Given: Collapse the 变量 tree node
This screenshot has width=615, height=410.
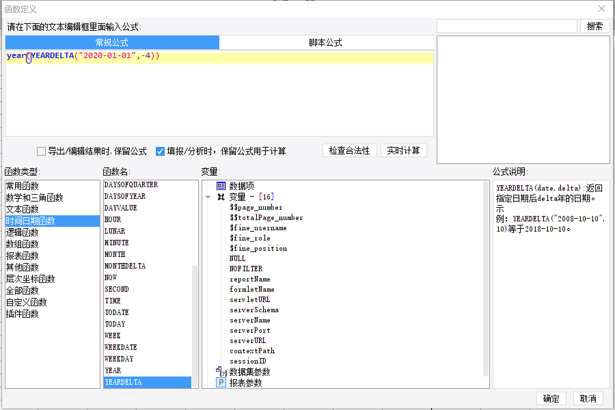Looking at the screenshot, I should (x=208, y=197).
